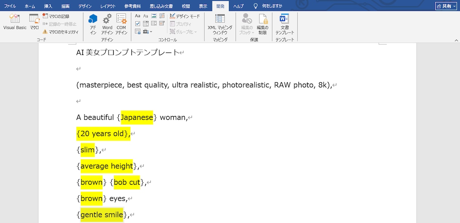This screenshot has width=460, height=223.
Task: Insert a checkbox content control
Action: pos(138,24)
